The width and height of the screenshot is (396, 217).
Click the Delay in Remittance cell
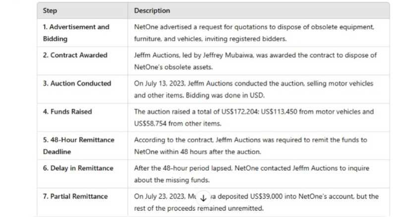click(83, 174)
